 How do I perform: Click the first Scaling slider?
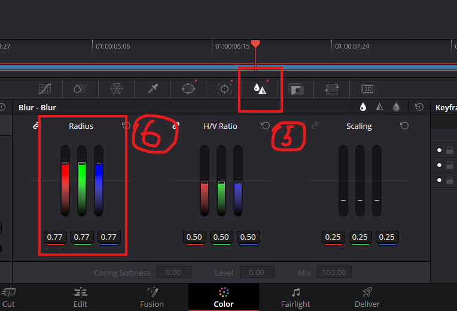[343, 181]
